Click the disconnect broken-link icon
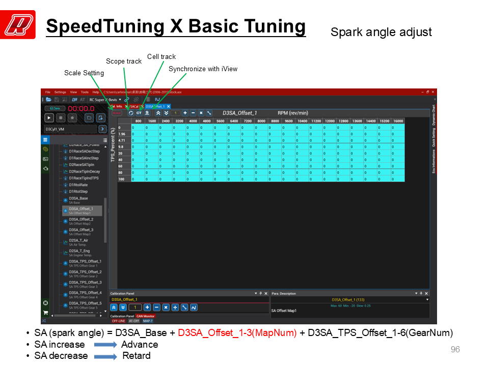This screenshot has width=489, height=366. (x=137, y=100)
